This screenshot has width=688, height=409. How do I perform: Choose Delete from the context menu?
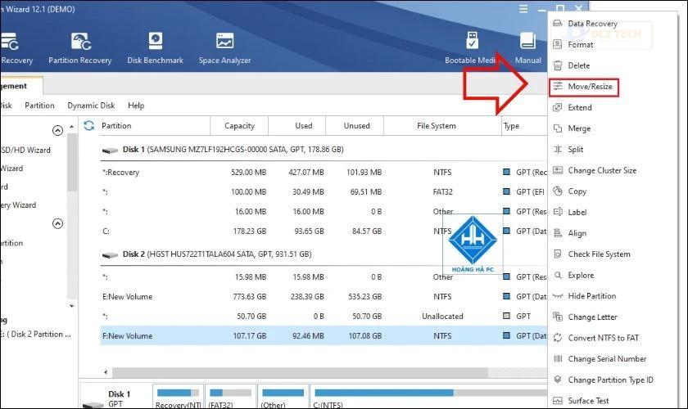point(578,65)
